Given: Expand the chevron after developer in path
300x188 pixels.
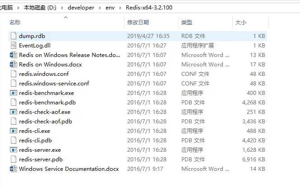Looking at the screenshot, I should (x=100, y=8).
